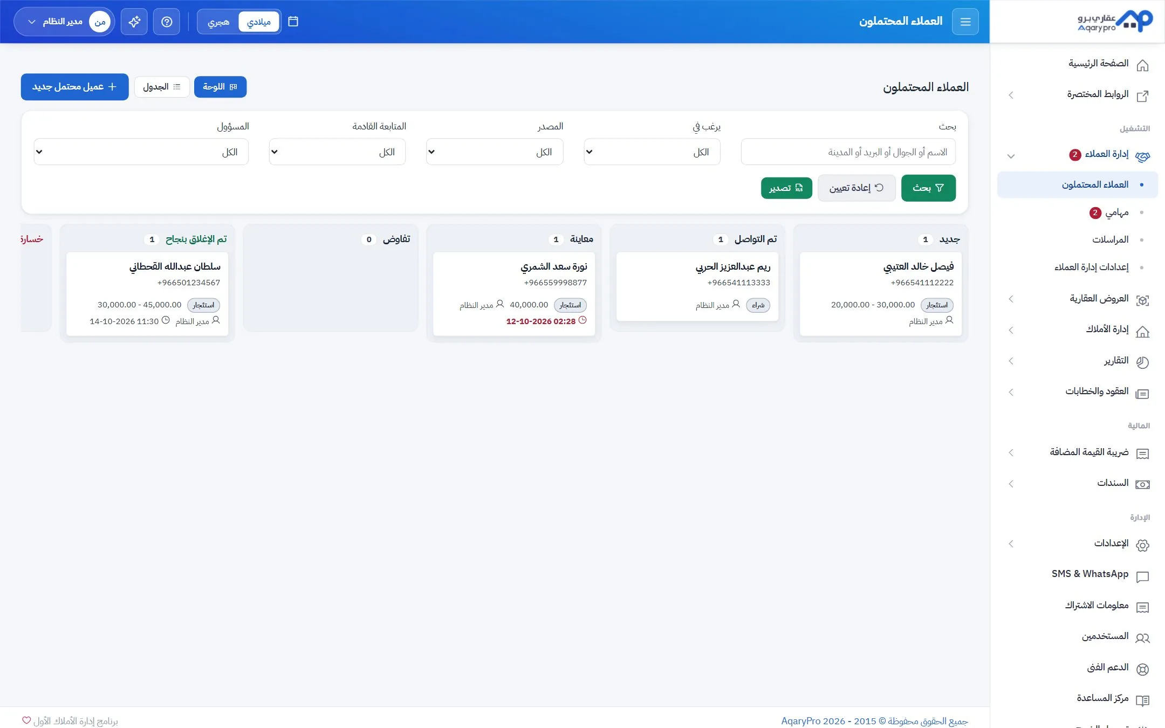Click تفاوض column header
1165x728 pixels.
coord(396,239)
